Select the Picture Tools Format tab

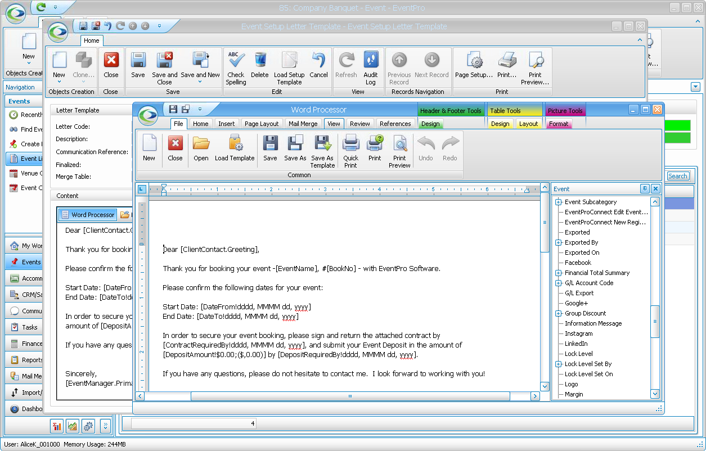point(559,124)
